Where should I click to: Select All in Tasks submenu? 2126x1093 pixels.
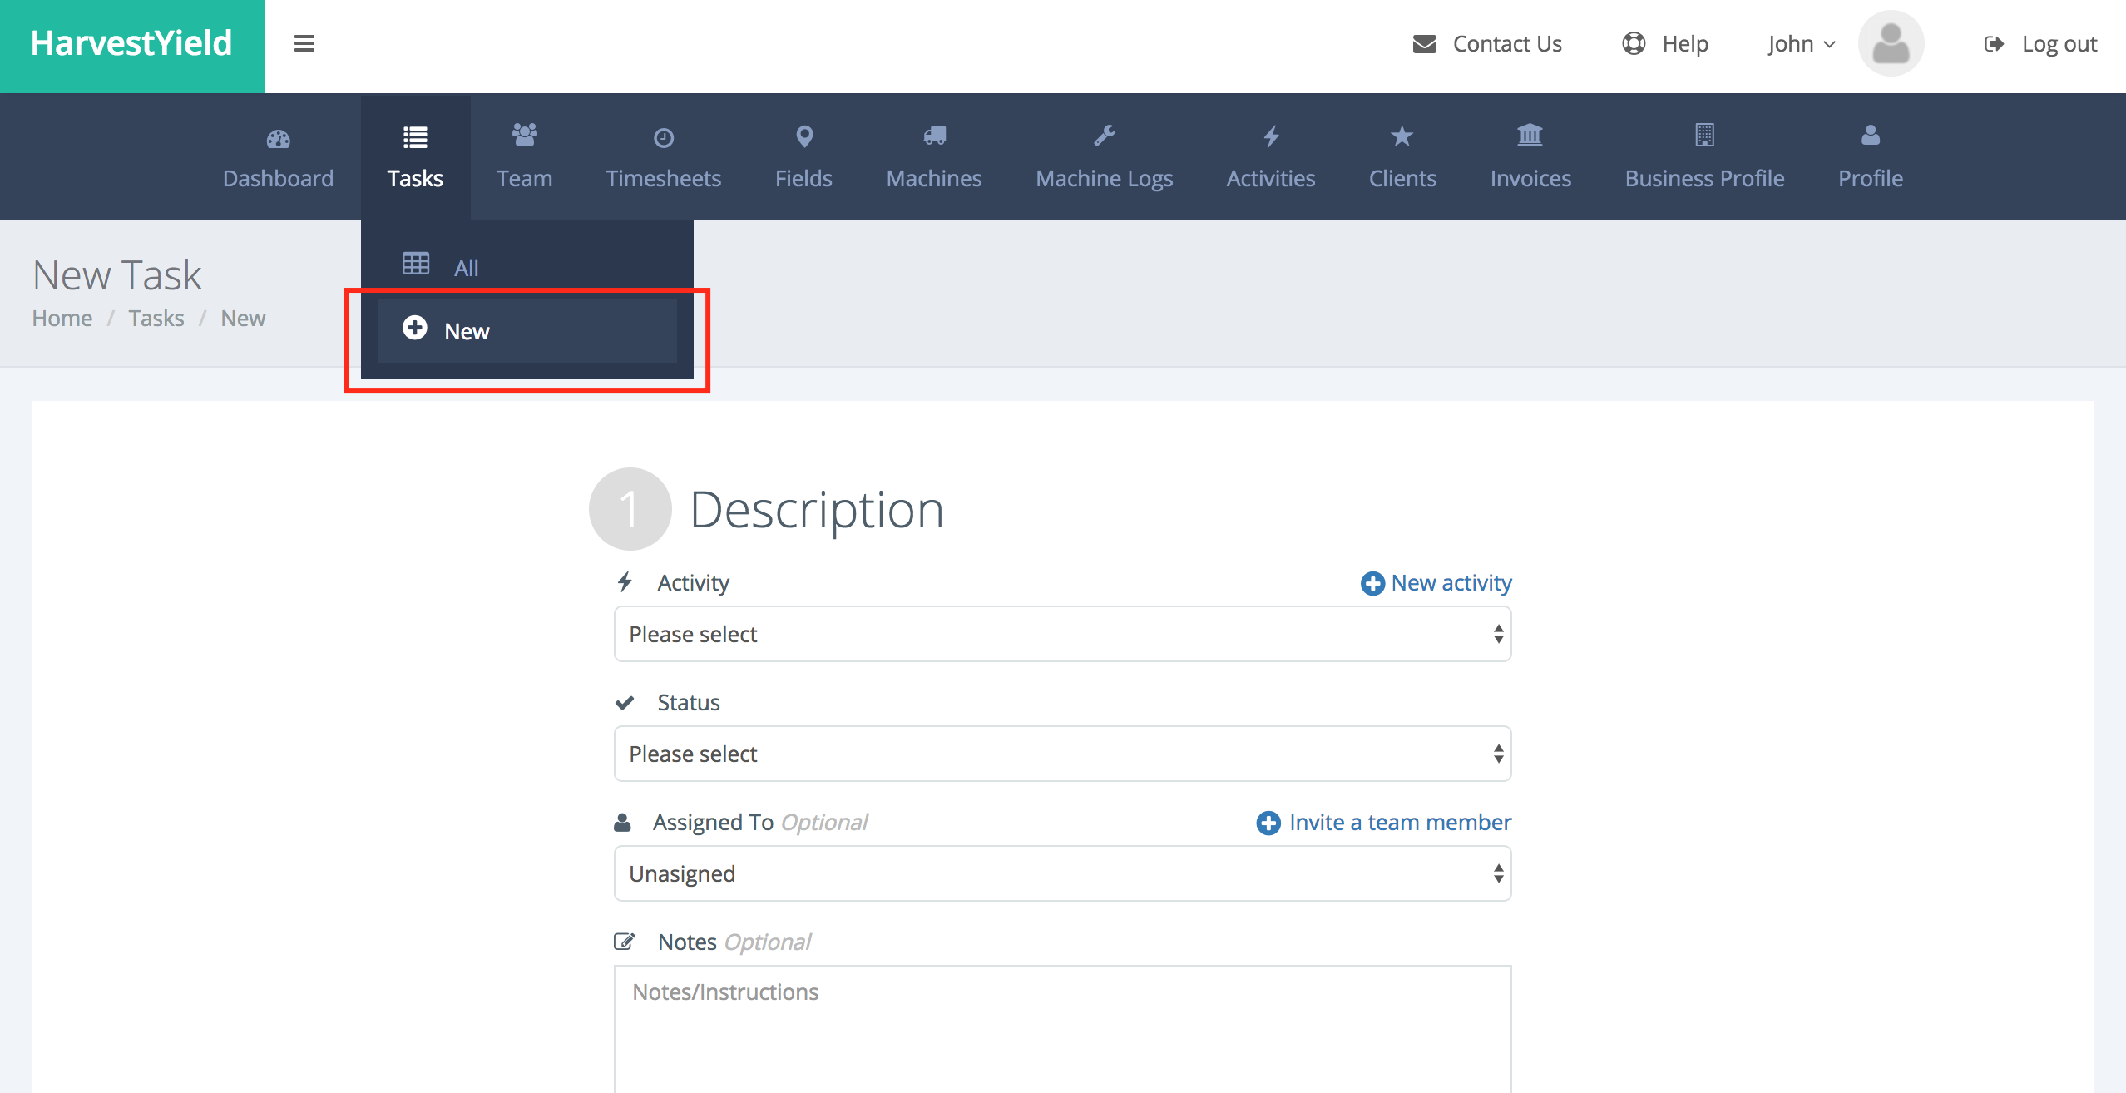(x=466, y=268)
